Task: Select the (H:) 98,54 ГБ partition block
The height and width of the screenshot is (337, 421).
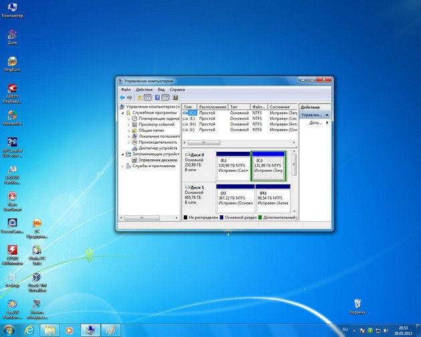Action: 273,199
